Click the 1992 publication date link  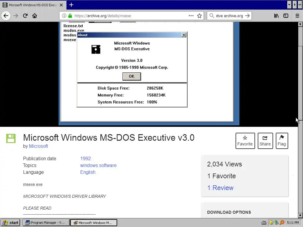click(x=86, y=158)
